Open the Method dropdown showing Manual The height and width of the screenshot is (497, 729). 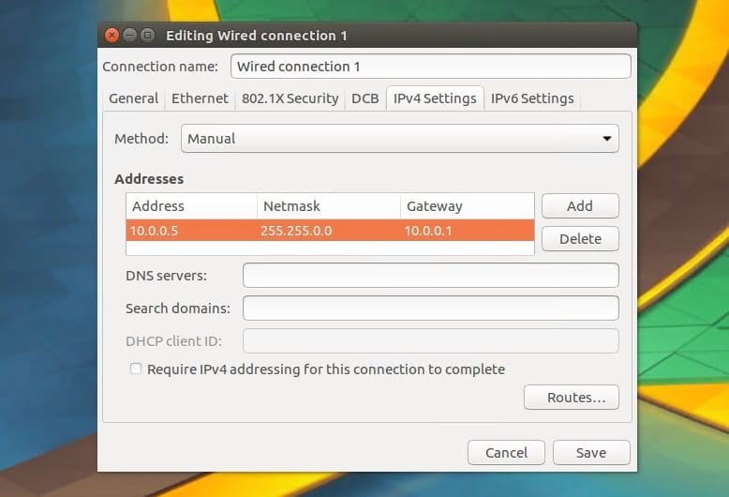pos(400,138)
